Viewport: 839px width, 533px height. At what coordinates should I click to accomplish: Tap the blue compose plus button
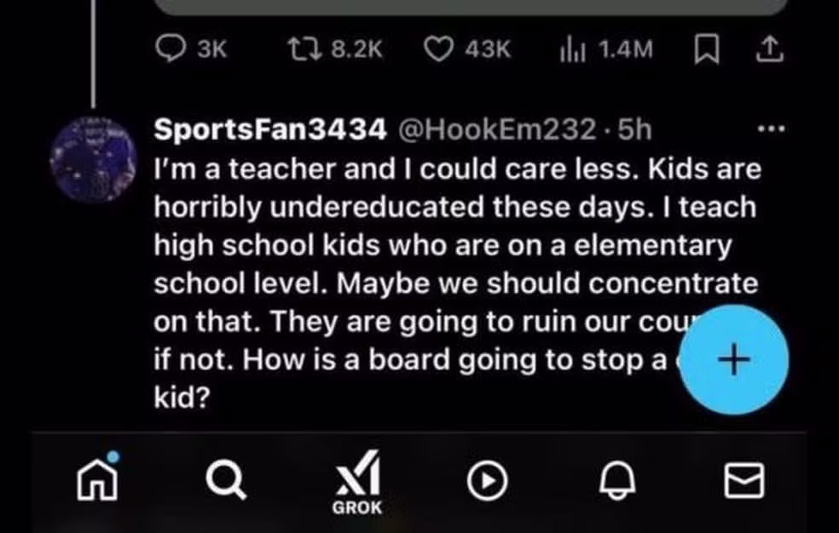point(733,359)
